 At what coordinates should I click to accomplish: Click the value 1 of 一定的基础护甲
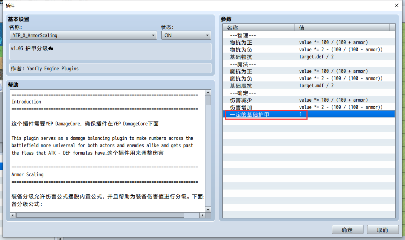tap(300, 114)
